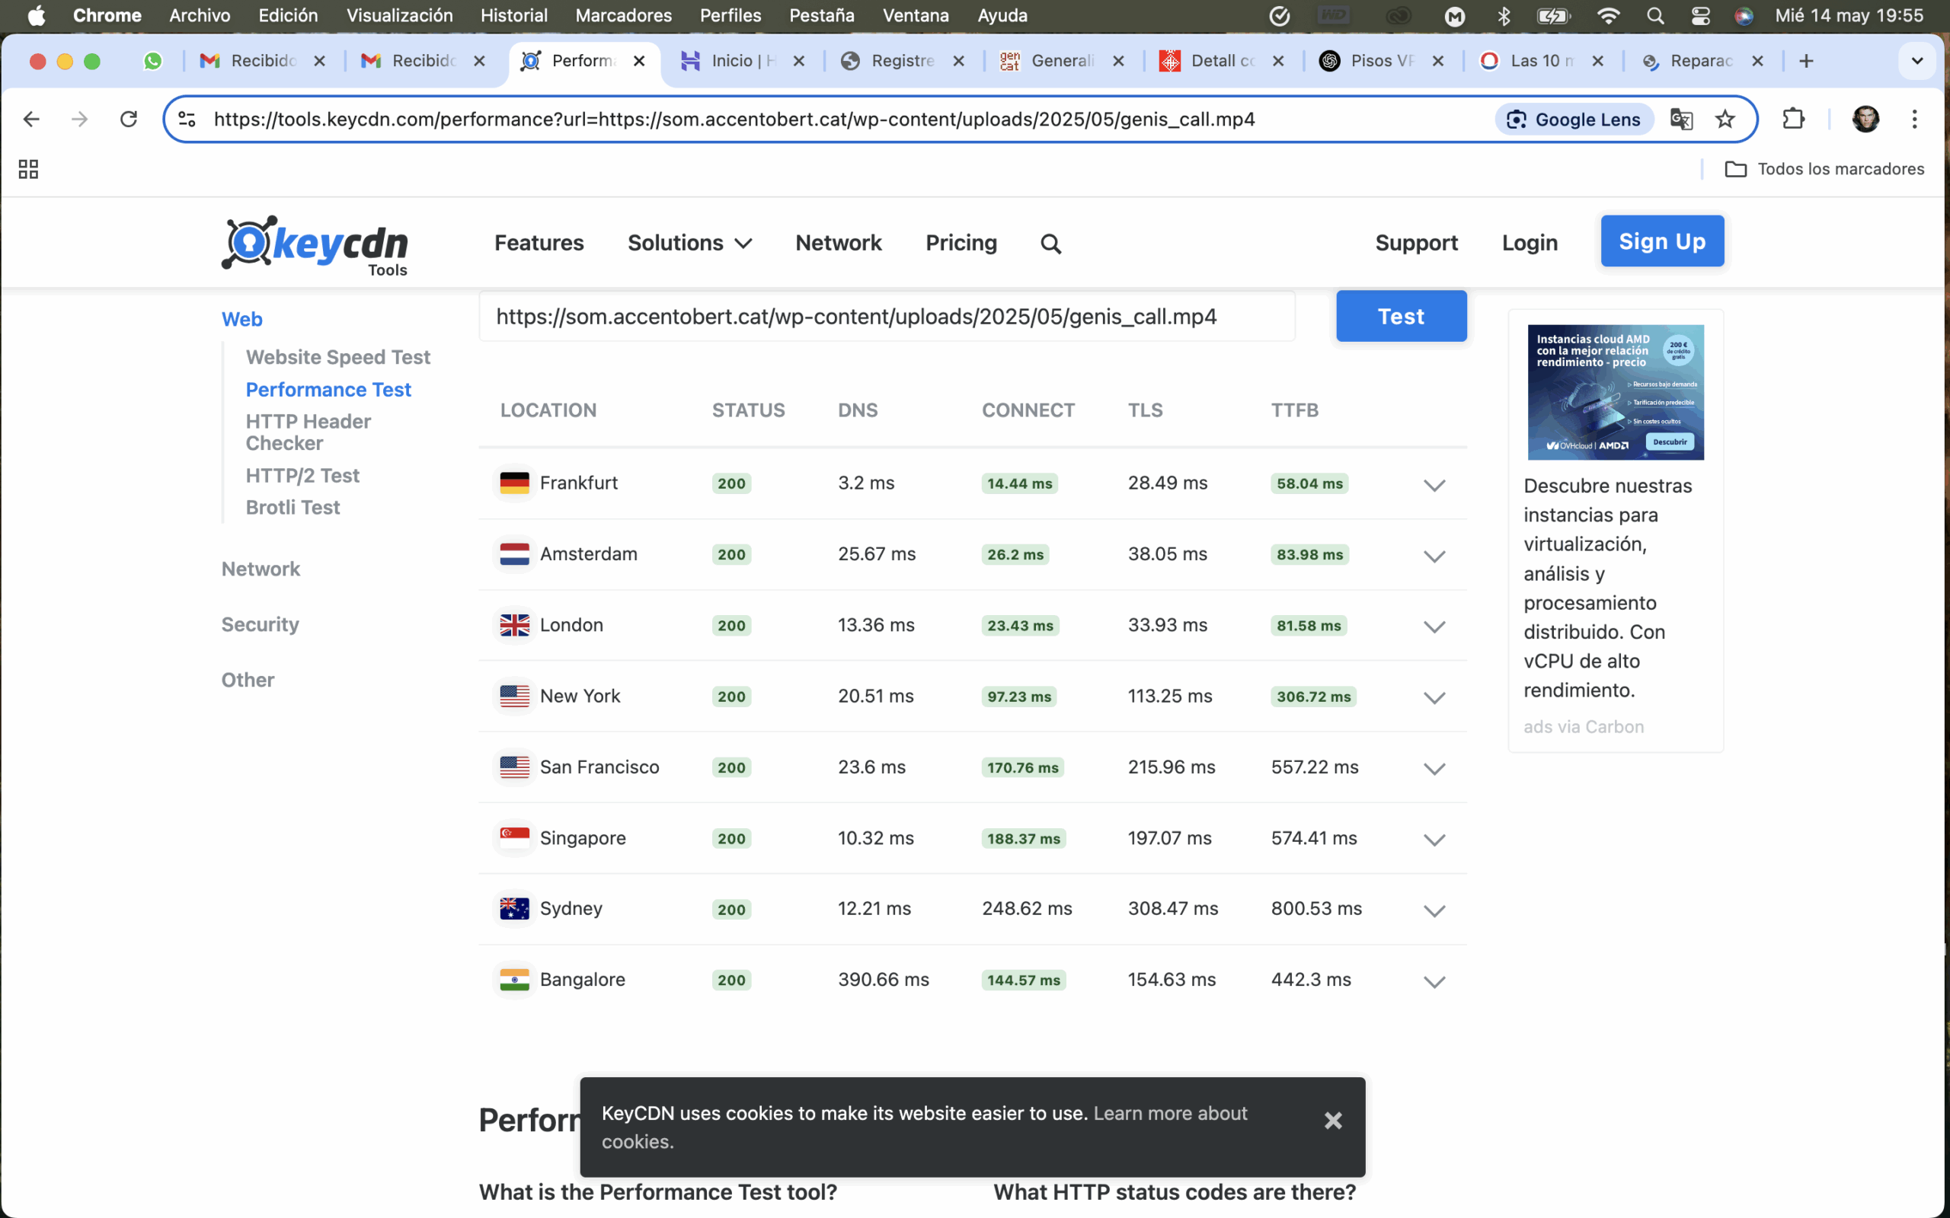1950x1218 pixels.
Task: Select the Security sidebar category
Action: [x=261, y=624]
